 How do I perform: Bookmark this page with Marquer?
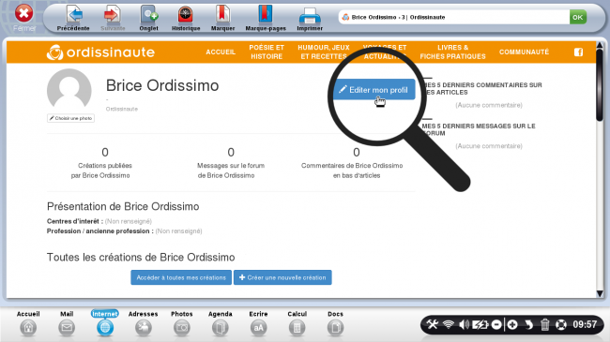click(x=222, y=15)
